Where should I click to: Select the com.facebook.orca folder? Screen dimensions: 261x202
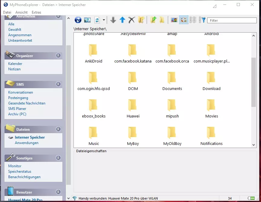click(x=172, y=54)
